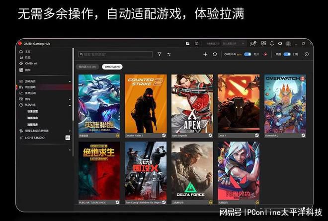Toggle the LIGHT STUDIO power button

click(68, 138)
